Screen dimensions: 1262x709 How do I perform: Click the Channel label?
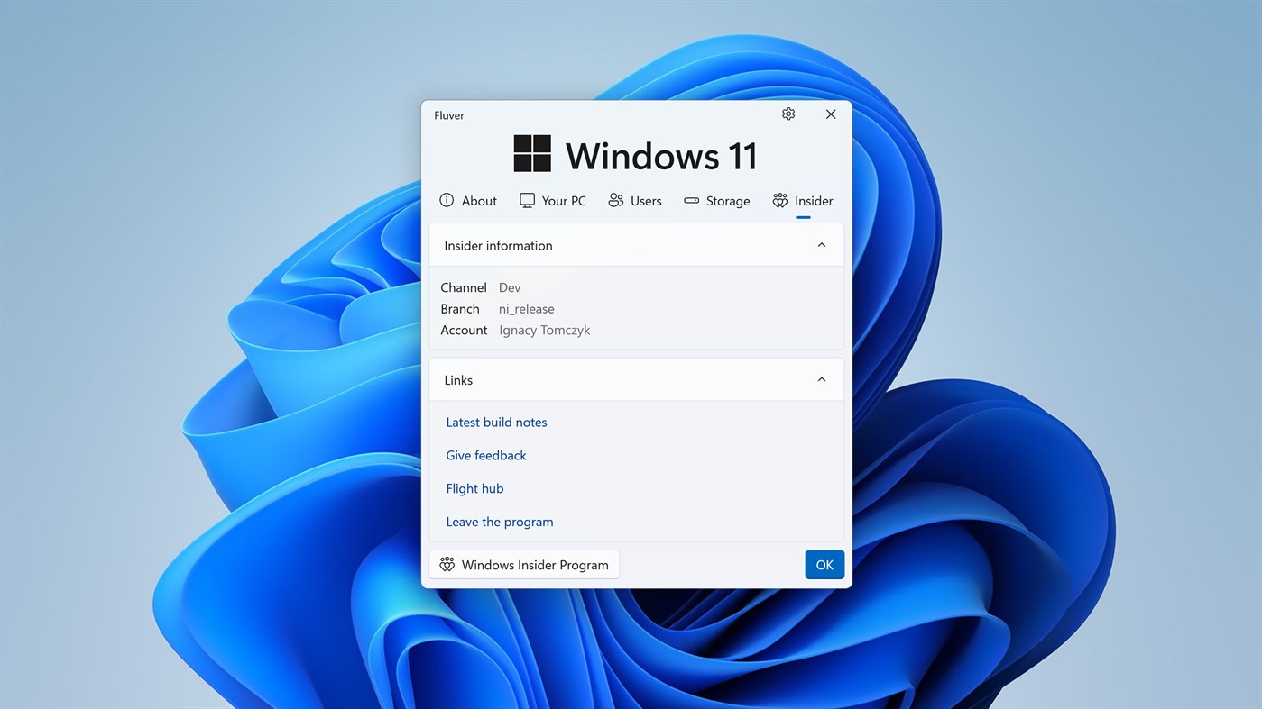(x=464, y=287)
